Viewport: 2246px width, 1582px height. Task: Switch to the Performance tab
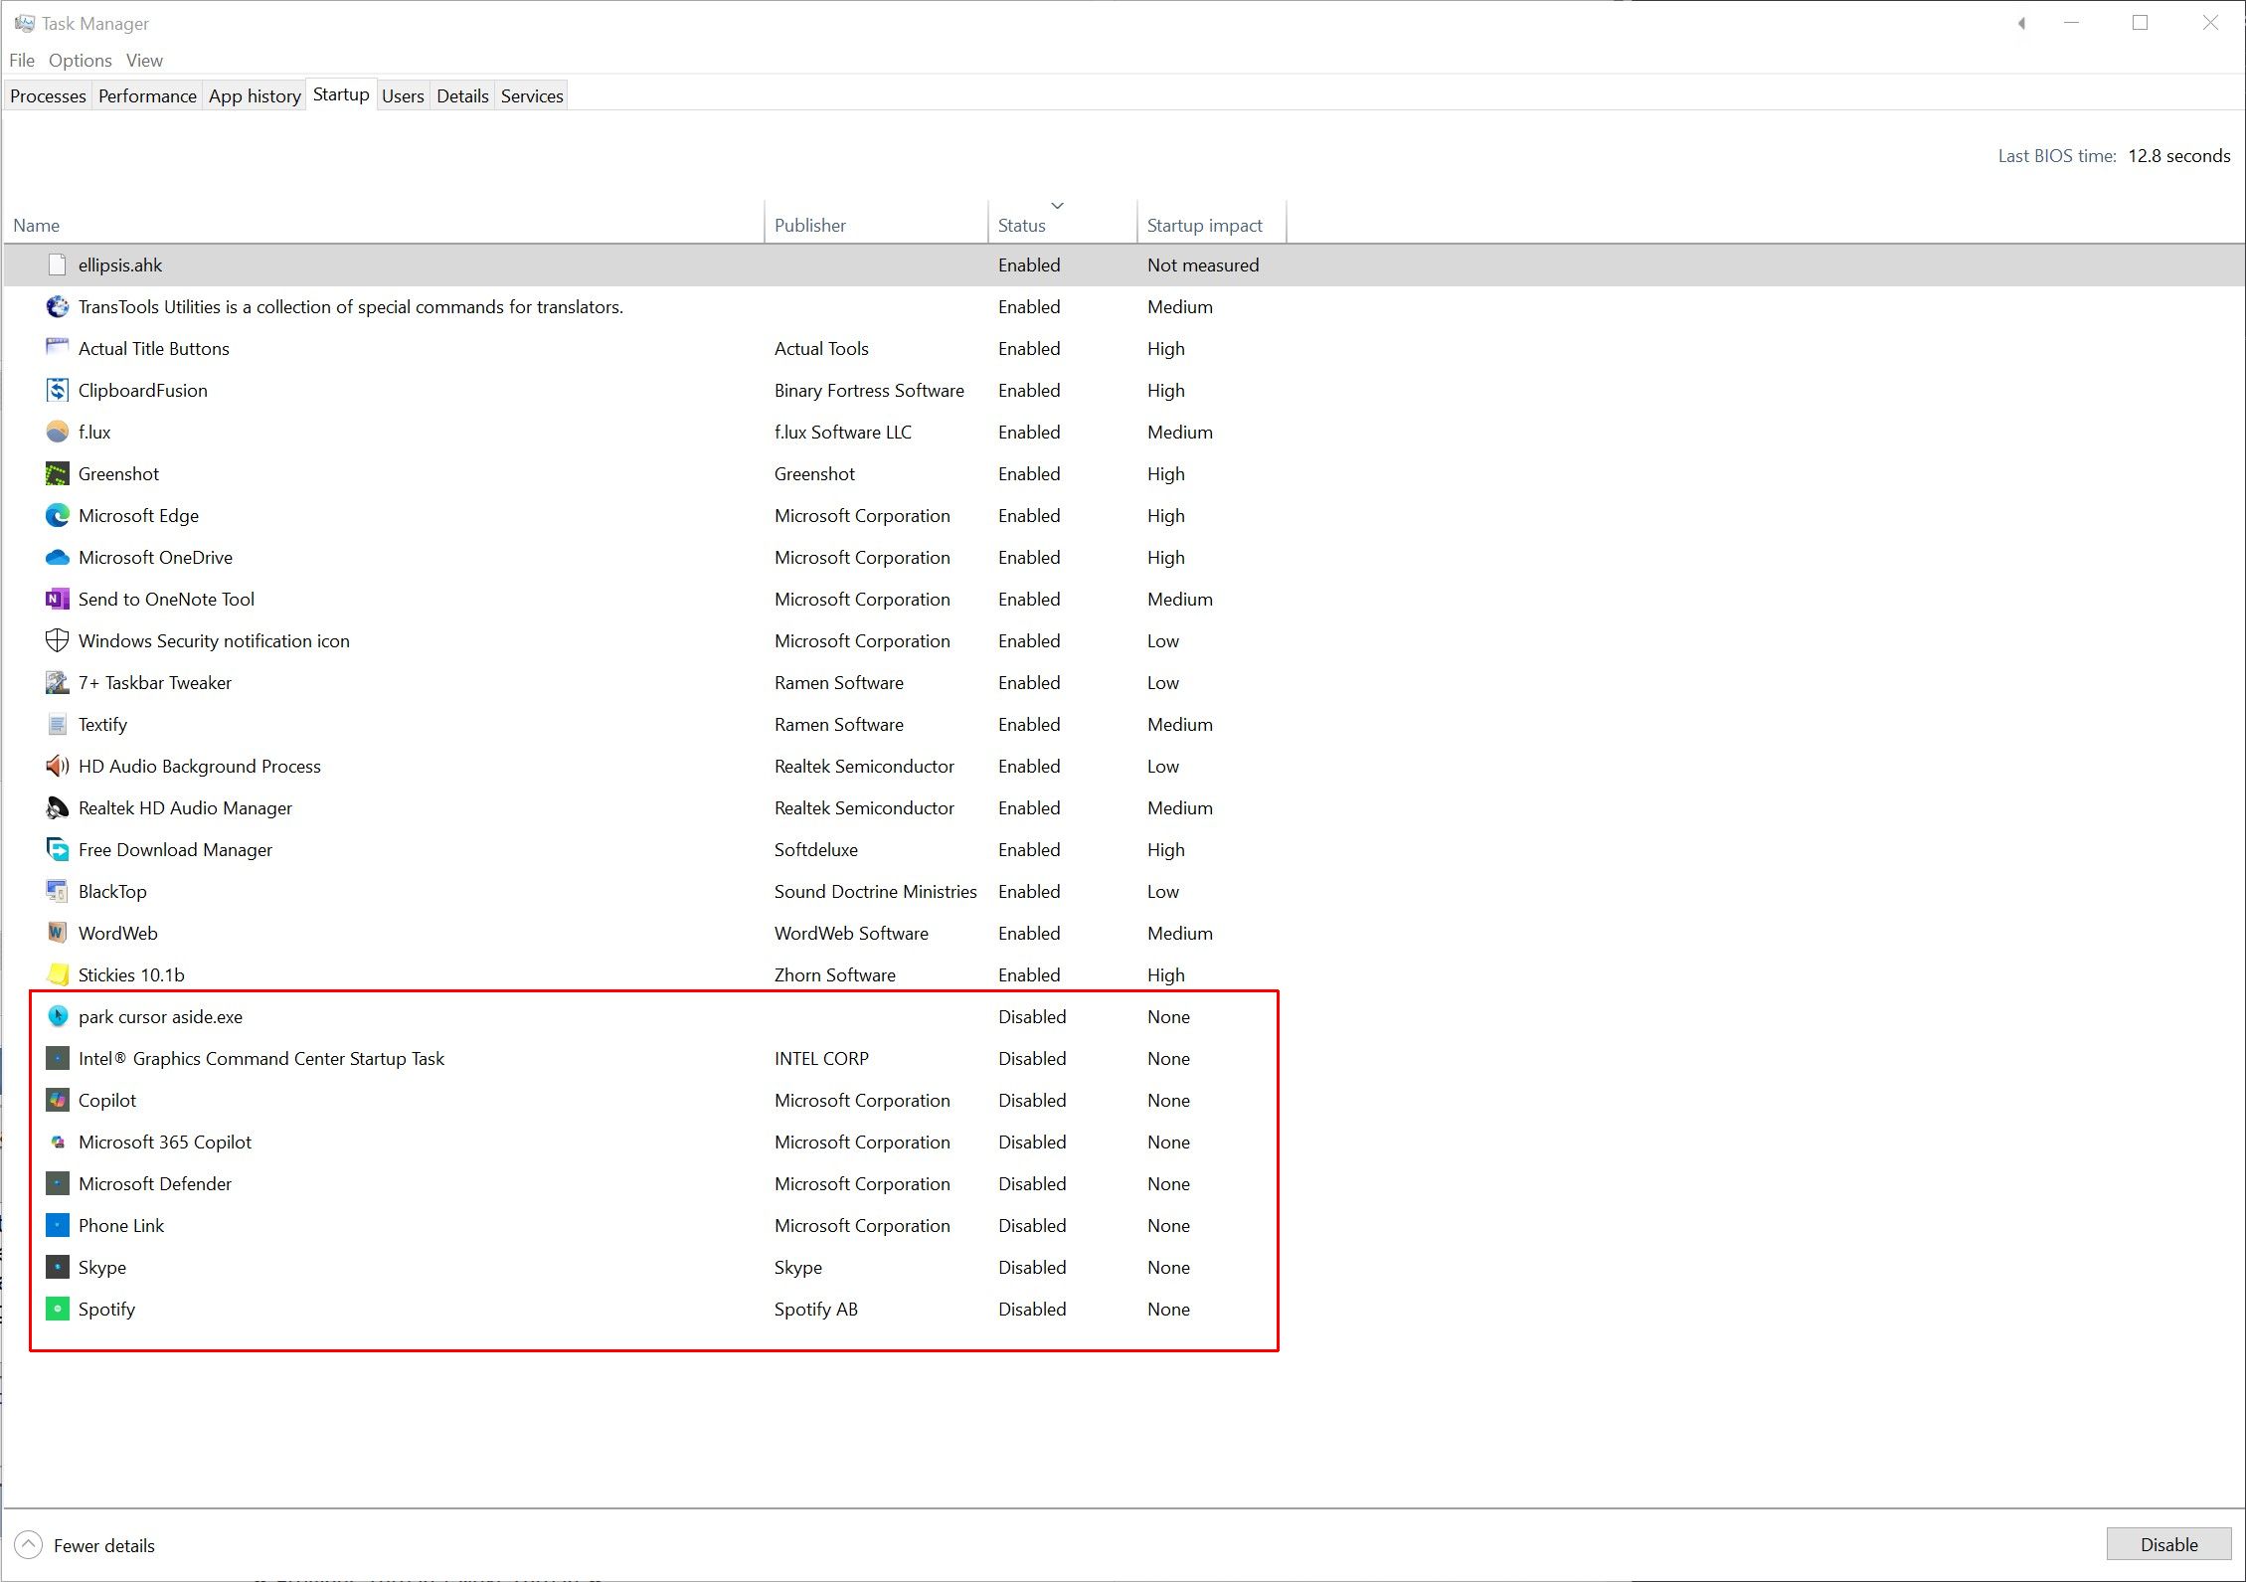[x=147, y=96]
